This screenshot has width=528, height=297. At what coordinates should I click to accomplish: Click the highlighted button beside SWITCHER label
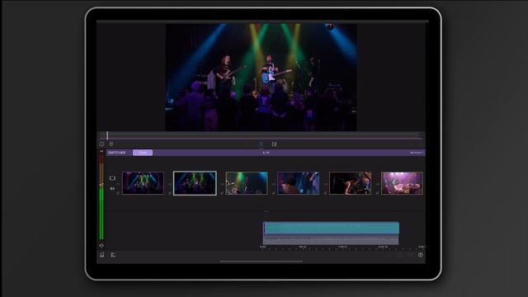[x=143, y=153]
